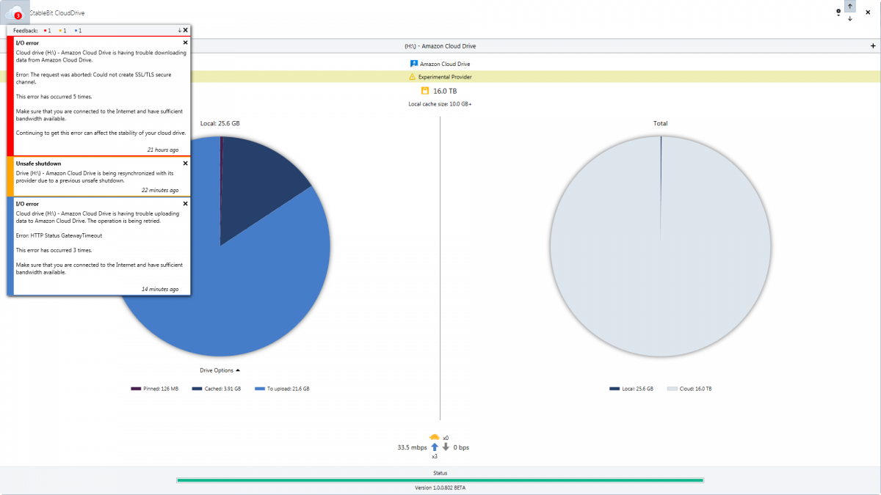Click the Experimental Provider banner text

click(445, 77)
